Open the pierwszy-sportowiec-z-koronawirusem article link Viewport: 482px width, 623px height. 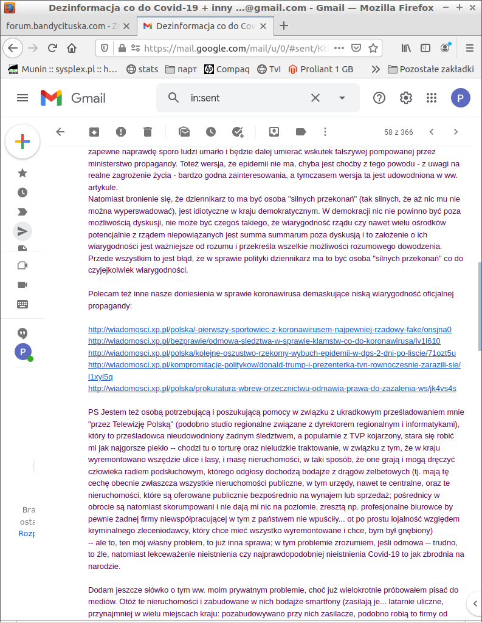(x=270, y=330)
